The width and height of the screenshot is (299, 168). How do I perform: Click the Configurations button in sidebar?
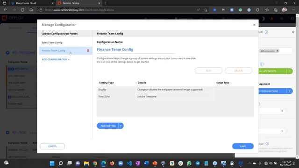272,91
